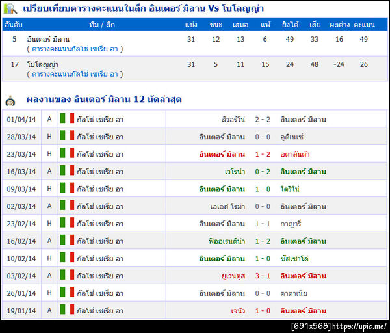Click the คะแนน column header
390x333 pixels.
click(x=365, y=25)
